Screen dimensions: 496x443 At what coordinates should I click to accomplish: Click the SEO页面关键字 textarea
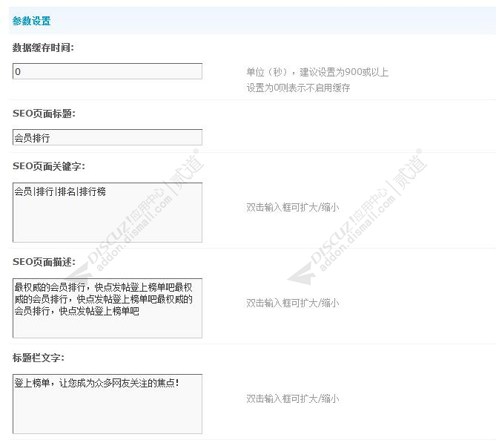pyautogui.click(x=108, y=212)
